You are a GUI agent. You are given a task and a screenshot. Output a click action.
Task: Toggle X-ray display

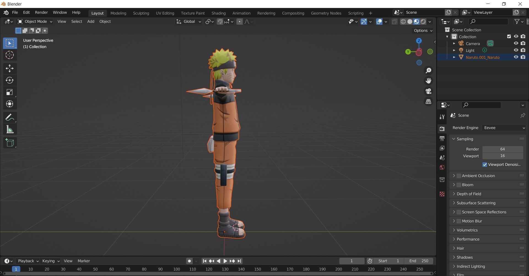coord(395,22)
